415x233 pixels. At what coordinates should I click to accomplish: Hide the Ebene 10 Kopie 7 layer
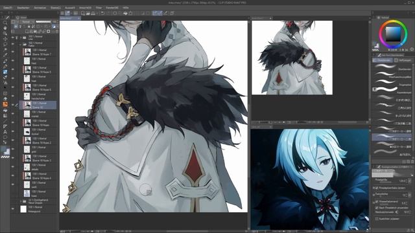coord(13,52)
